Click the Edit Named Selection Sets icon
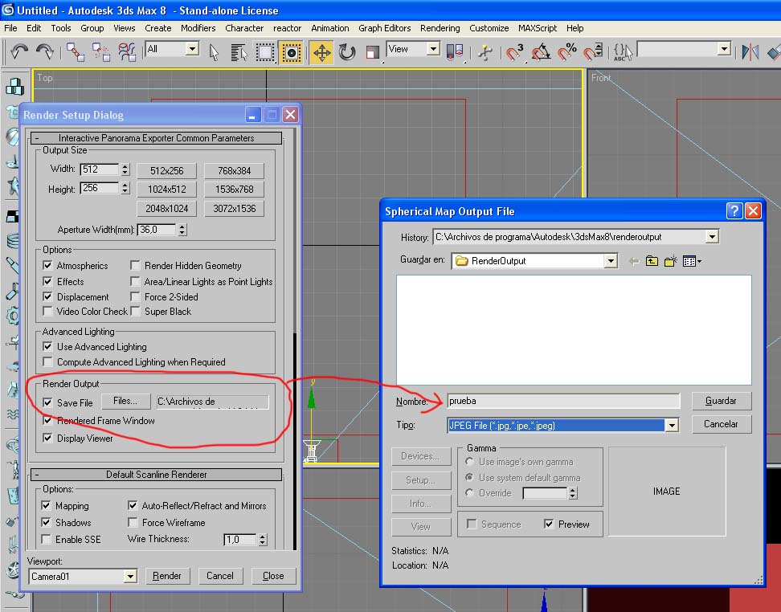Image resolution: width=781 pixels, height=612 pixels. coord(623,51)
